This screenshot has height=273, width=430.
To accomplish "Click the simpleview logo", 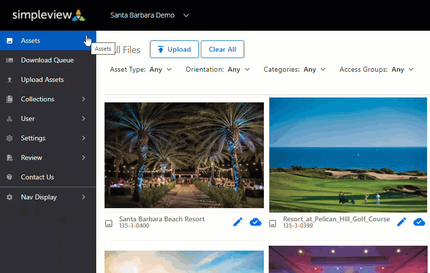I will (49, 15).
